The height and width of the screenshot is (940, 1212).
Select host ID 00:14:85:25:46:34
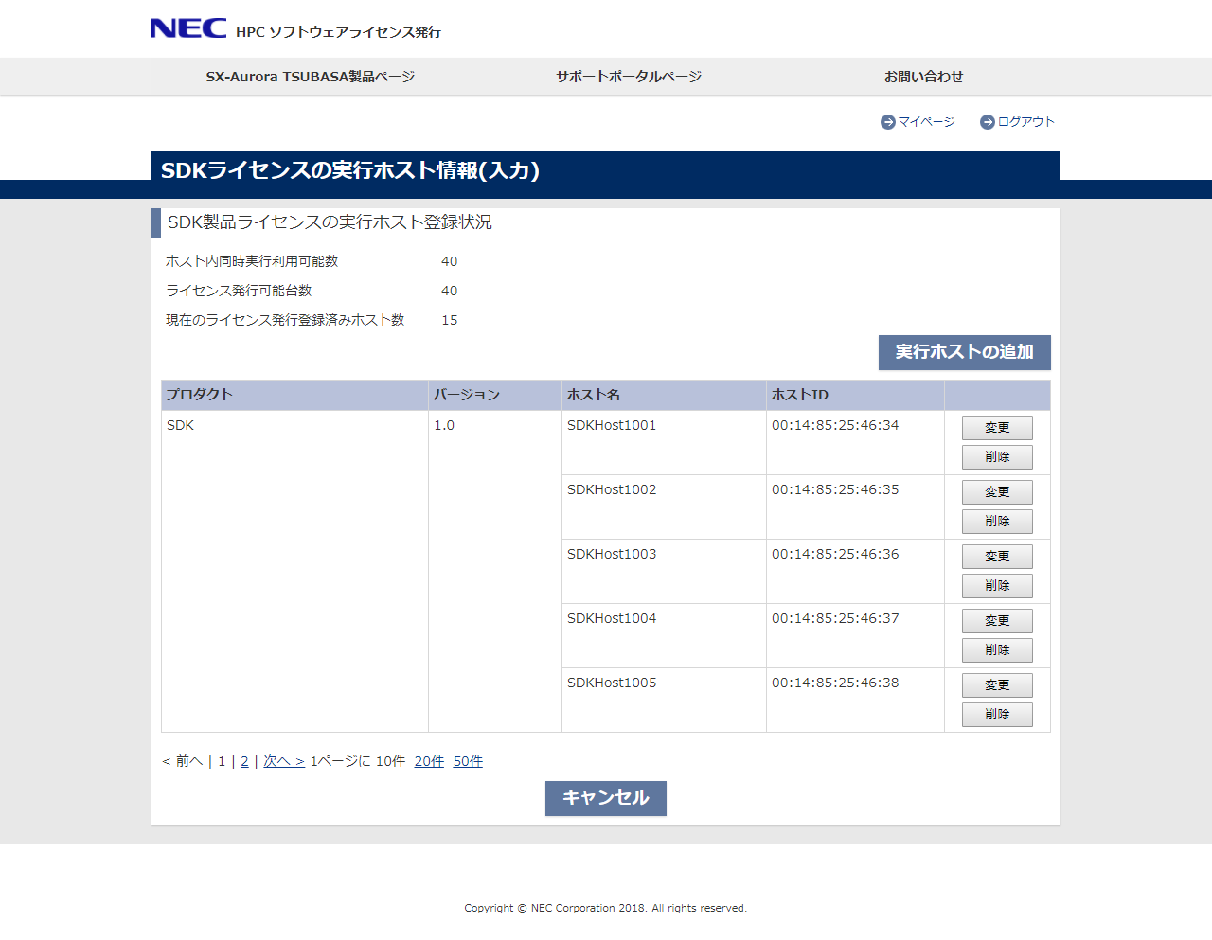[x=835, y=425]
